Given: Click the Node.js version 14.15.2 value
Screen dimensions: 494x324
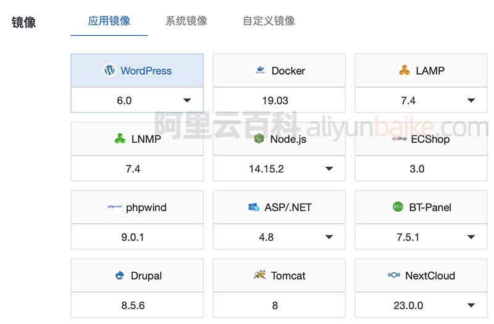Looking at the screenshot, I should (266, 169).
